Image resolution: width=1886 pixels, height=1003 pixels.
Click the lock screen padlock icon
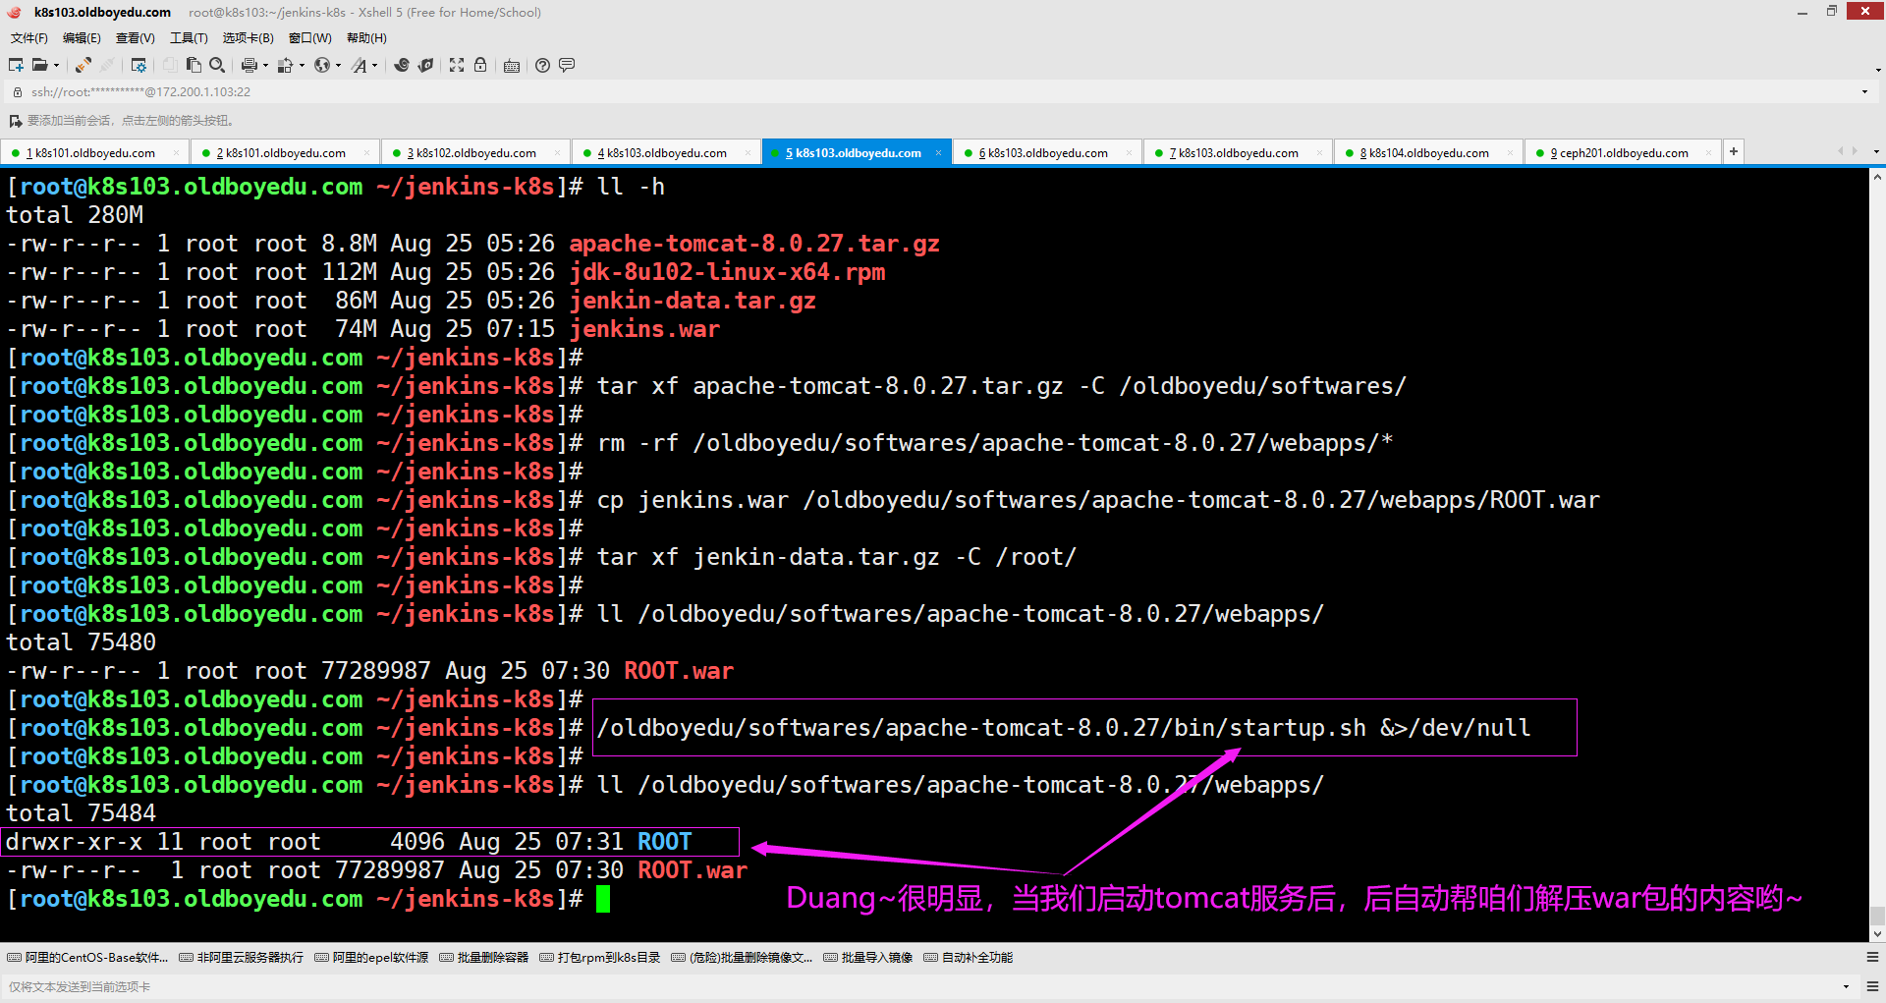click(480, 65)
